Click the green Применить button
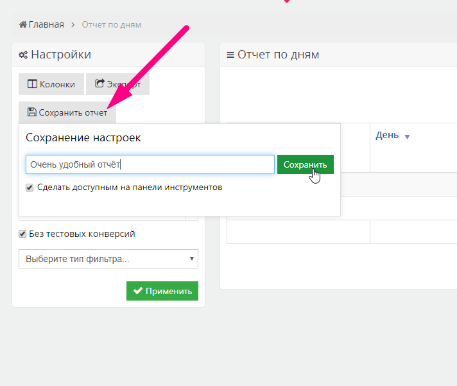Screen dimensions: 457x386 pyautogui.click(x=162, y=291)
